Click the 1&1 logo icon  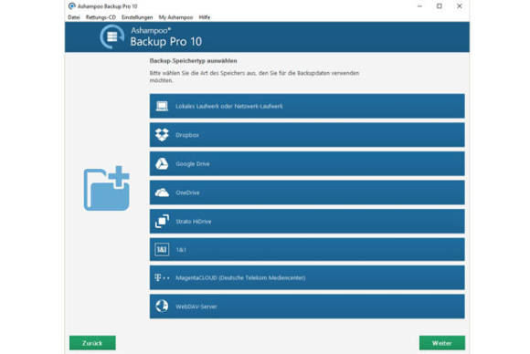pyautogui.click(x=162, y=250)
